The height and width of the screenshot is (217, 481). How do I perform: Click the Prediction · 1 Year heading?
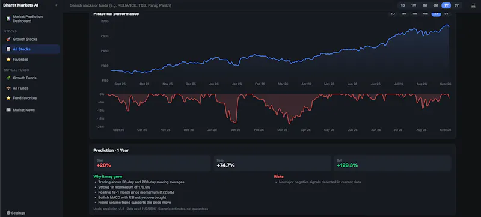click(x=111, y=150)
